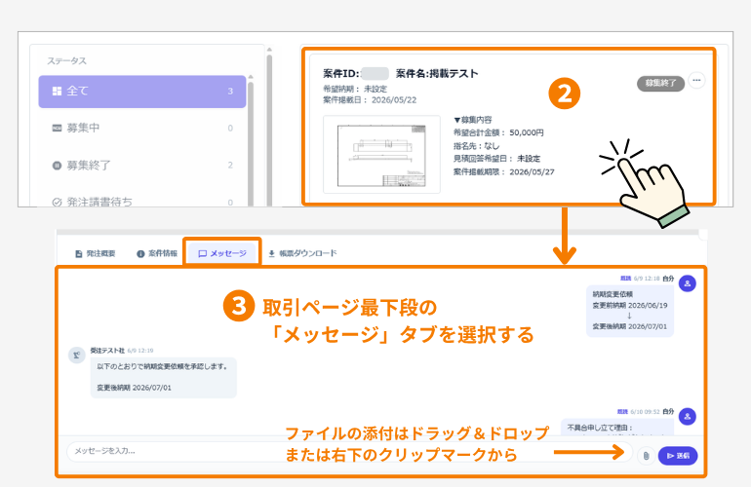Screen dimensions: 751x487
Task: Click the icon beside 募集中
Action: (x=57, y=129)
